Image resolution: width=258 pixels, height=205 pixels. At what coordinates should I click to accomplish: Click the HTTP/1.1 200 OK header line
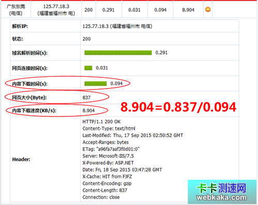point(102,122)
